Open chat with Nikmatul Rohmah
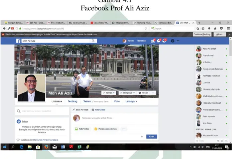Image resolution: width=232 pixels, height=159 pixels. [x=212, y=76]
